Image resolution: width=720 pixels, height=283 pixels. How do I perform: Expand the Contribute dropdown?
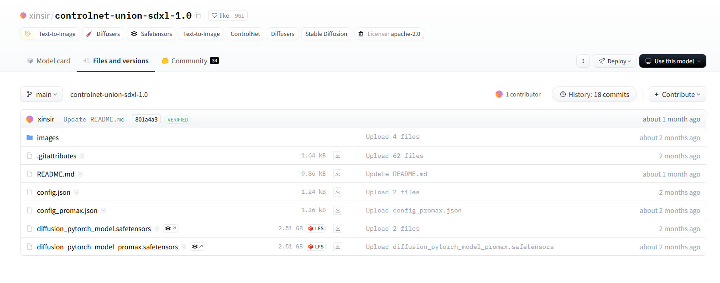pos(678,94)
